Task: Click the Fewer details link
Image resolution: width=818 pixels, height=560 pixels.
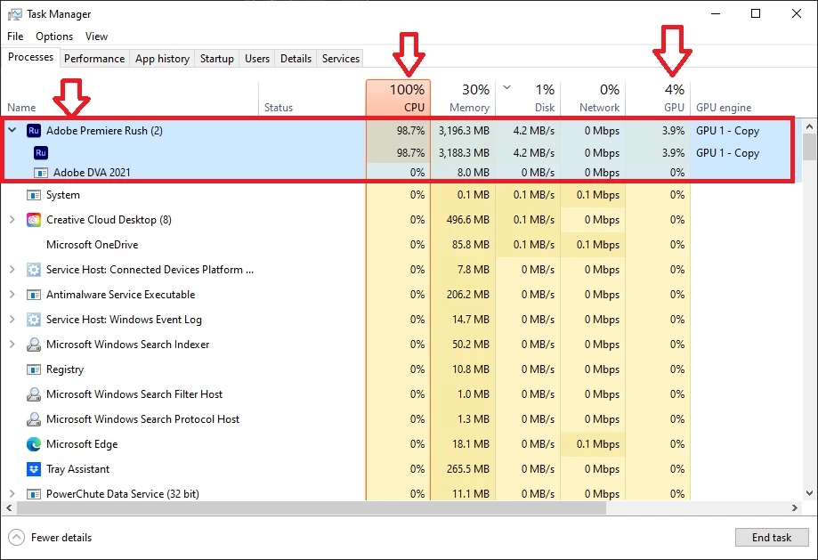Action: pos(61,537)
